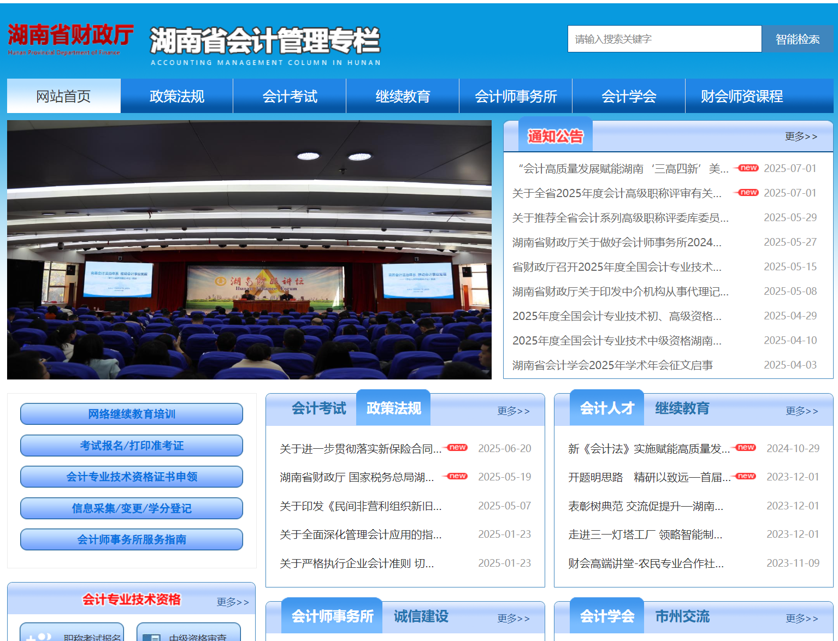Click the 智能检索 search button
This screenshot has width=838, height=641.
pos(797,39)
